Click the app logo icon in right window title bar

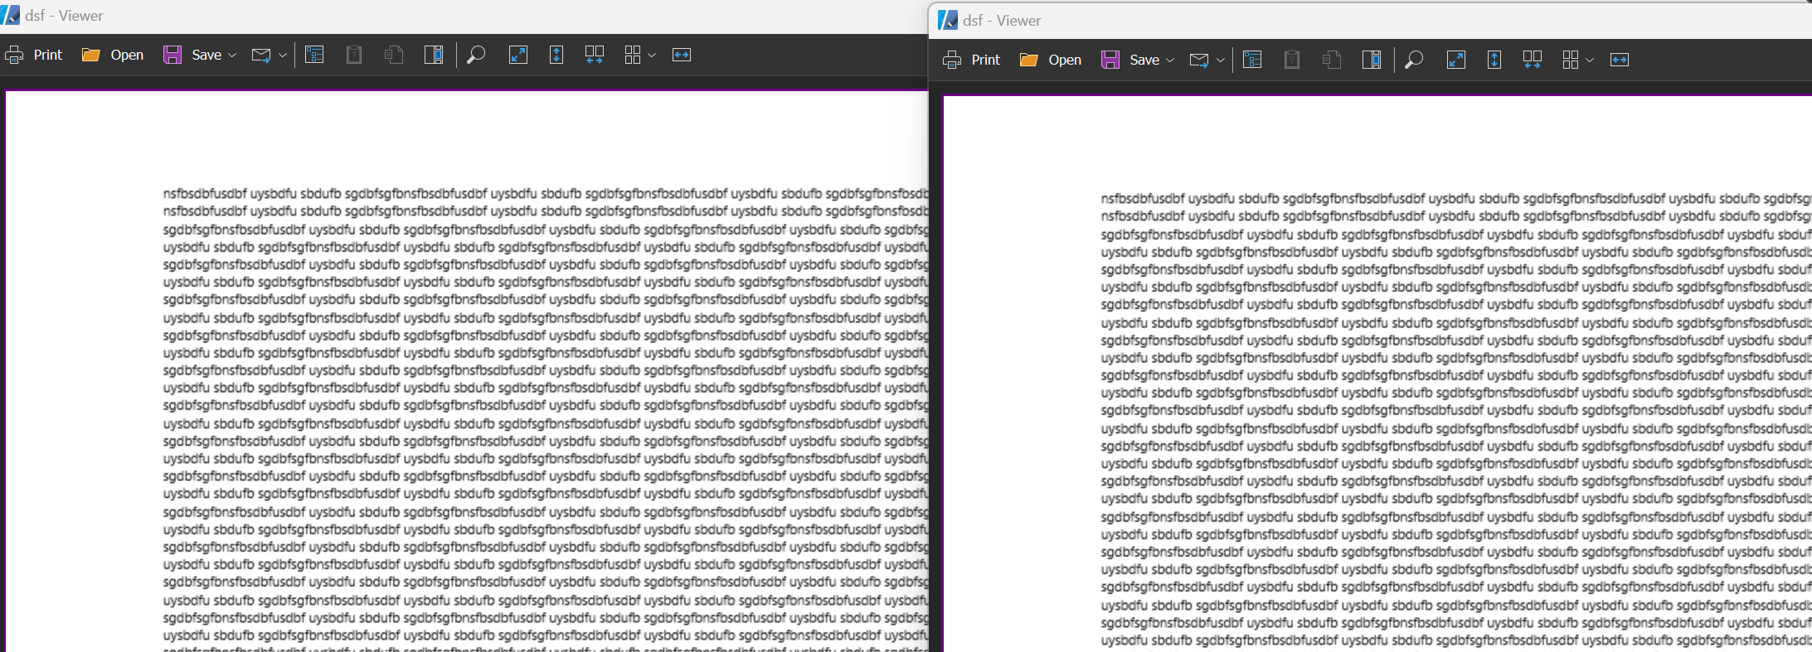pyautogui.click(x=948, y=20)
